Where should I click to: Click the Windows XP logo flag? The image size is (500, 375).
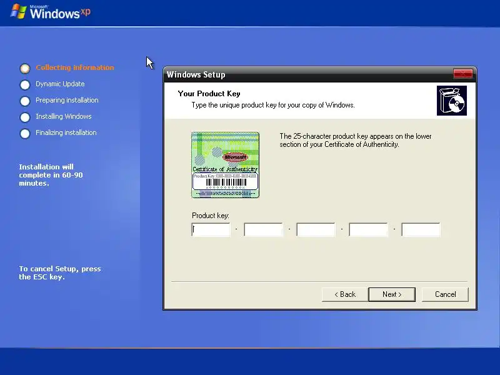point(19,11)
